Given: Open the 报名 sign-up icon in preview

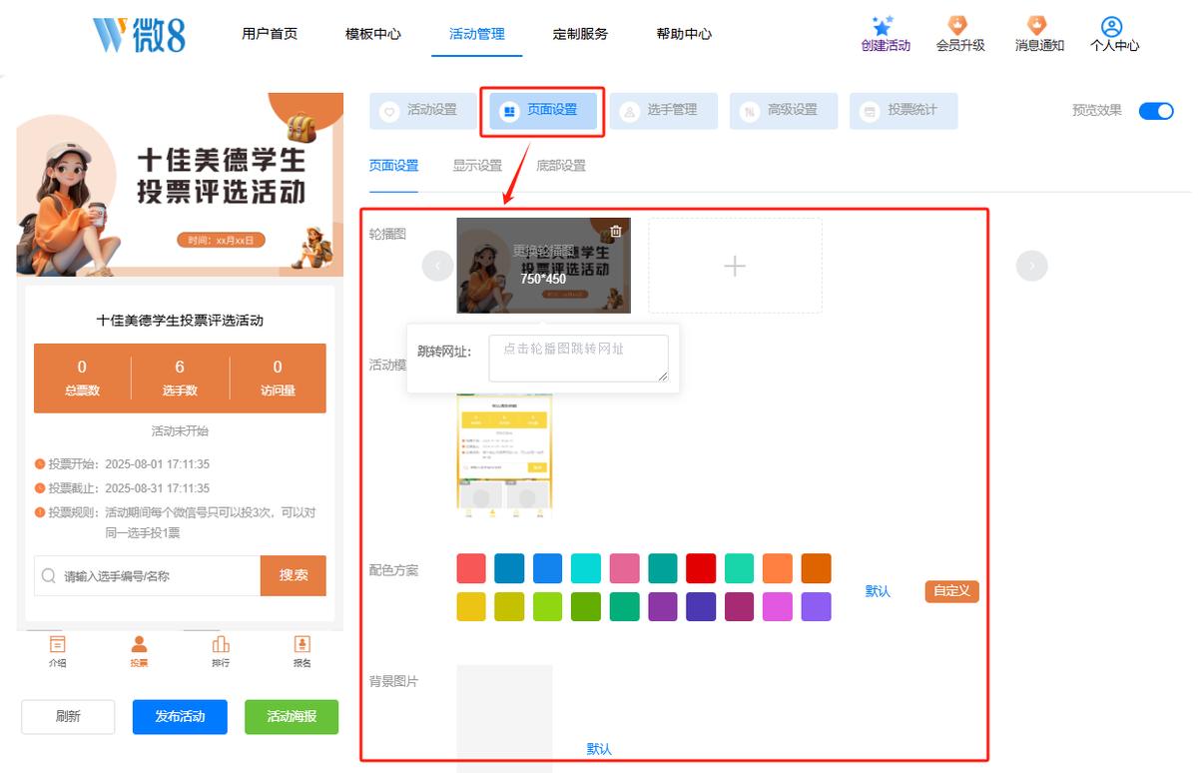Looking at the screenshot, I should click(302, 644).
